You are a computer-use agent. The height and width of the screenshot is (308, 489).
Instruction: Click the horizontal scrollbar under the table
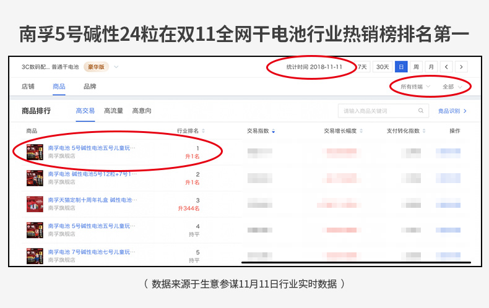click(356, 262)
